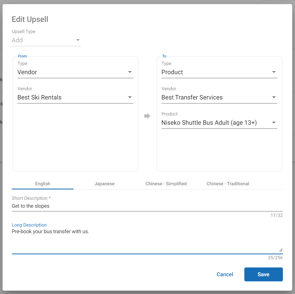Click the 17/32 character counter

tap(276, 215)
